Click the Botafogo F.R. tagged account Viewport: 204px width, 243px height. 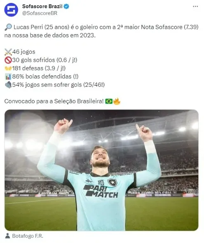(x=28, y=236)
